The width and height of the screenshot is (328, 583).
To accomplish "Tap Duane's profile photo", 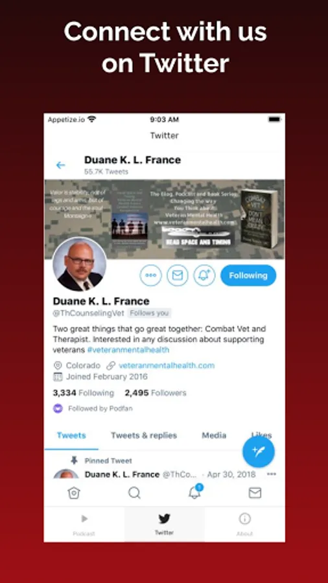I will click(79, 264).
